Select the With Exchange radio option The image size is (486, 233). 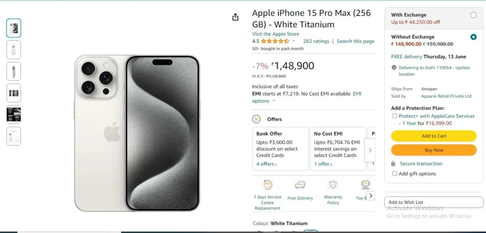(473, 15)
